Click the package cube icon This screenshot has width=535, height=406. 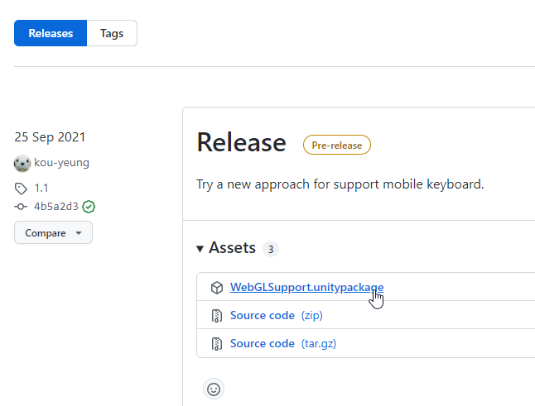point(217,288)
